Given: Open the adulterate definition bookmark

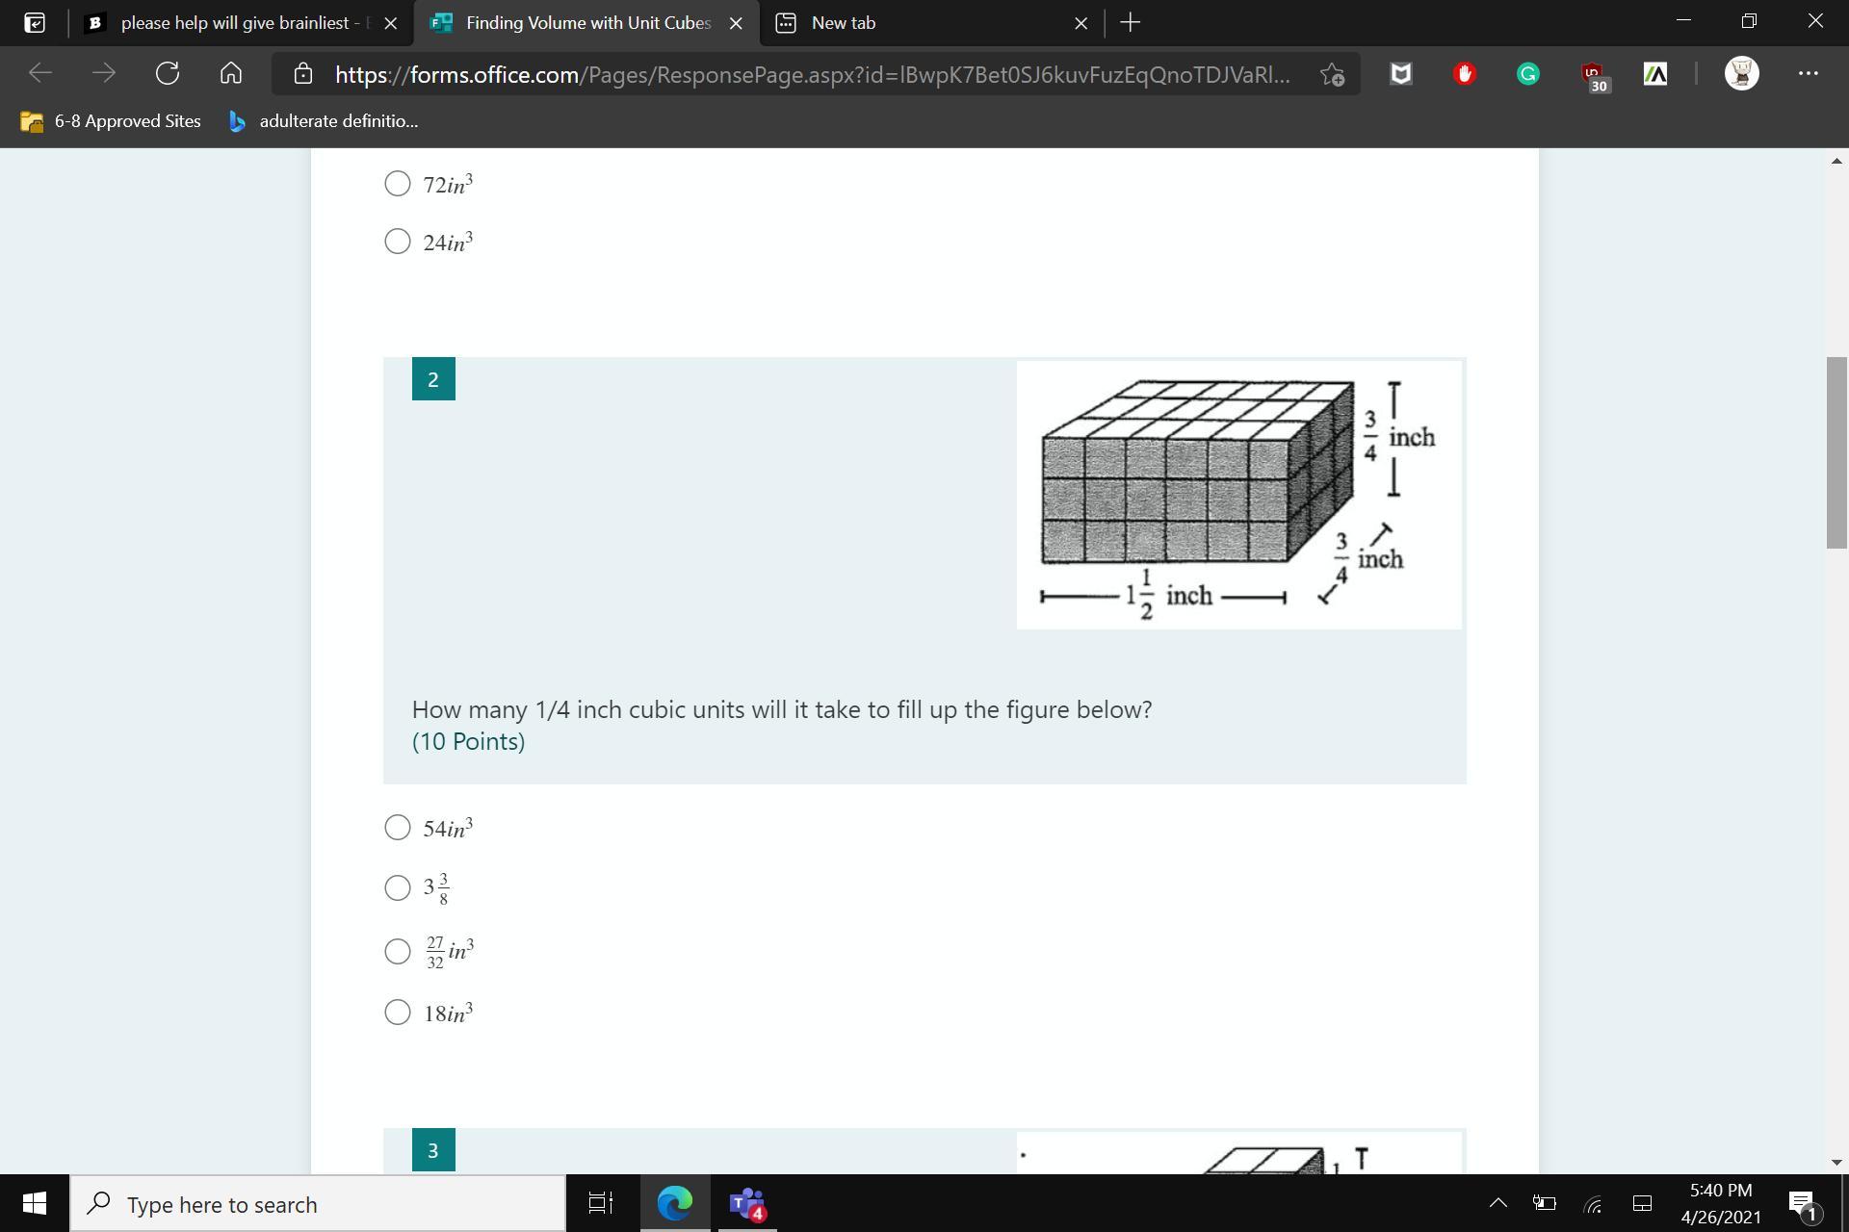Looking at the screenshot, I should [324, 121].
